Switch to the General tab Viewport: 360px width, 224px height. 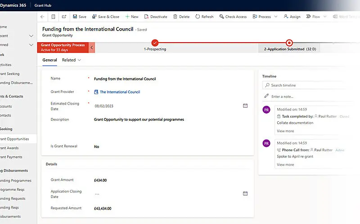pos(49,60)
